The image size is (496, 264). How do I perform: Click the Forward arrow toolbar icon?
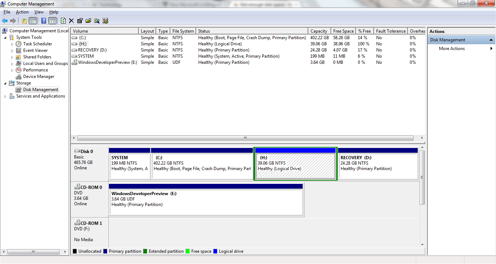tap(13, 21)
